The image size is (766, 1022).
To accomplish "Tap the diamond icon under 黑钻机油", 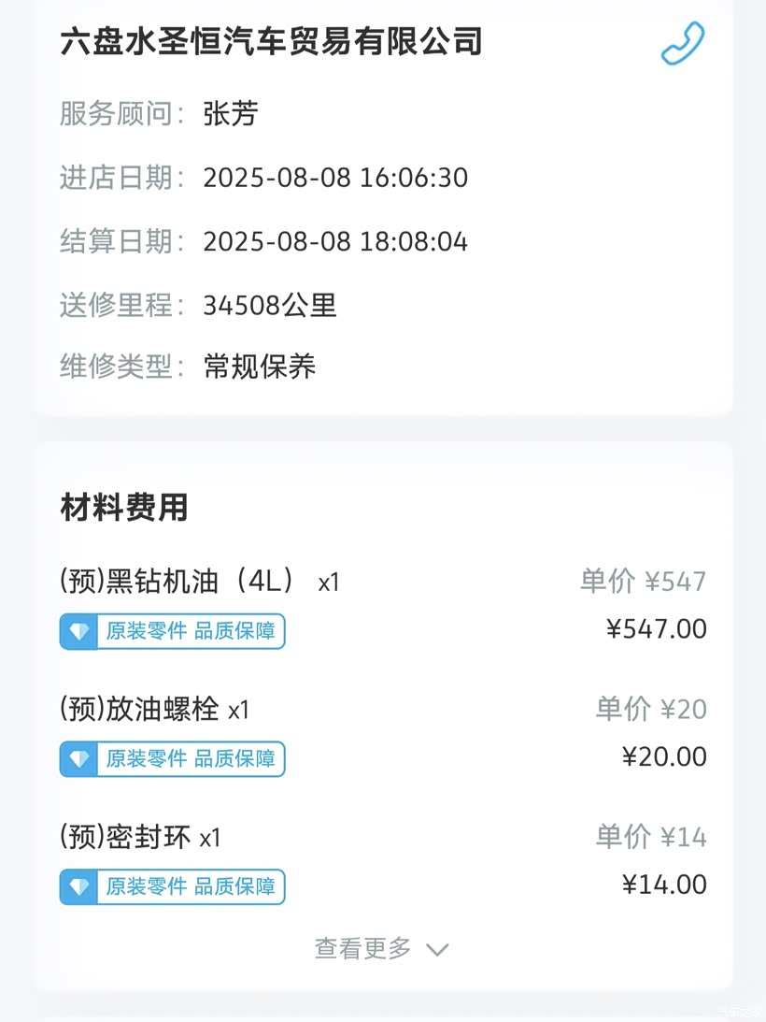I will [x=79, y=632].
